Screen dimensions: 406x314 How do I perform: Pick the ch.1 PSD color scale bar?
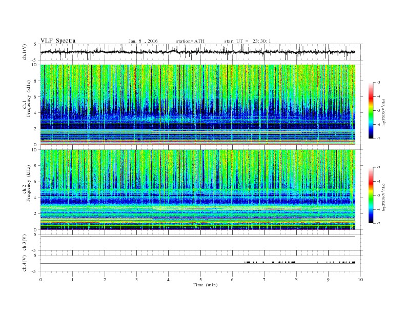pos(371,110)
